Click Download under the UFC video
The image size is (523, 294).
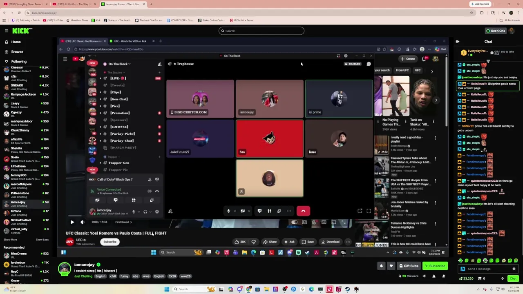330,242
